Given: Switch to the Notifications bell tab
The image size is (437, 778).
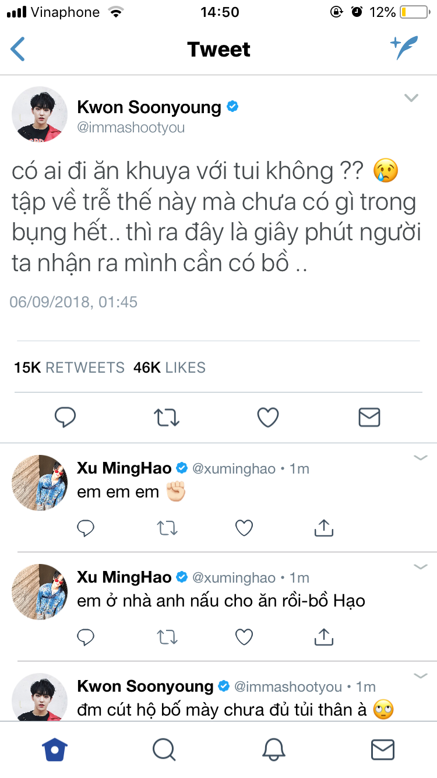Looking at the screenshot, I should 273,749.
